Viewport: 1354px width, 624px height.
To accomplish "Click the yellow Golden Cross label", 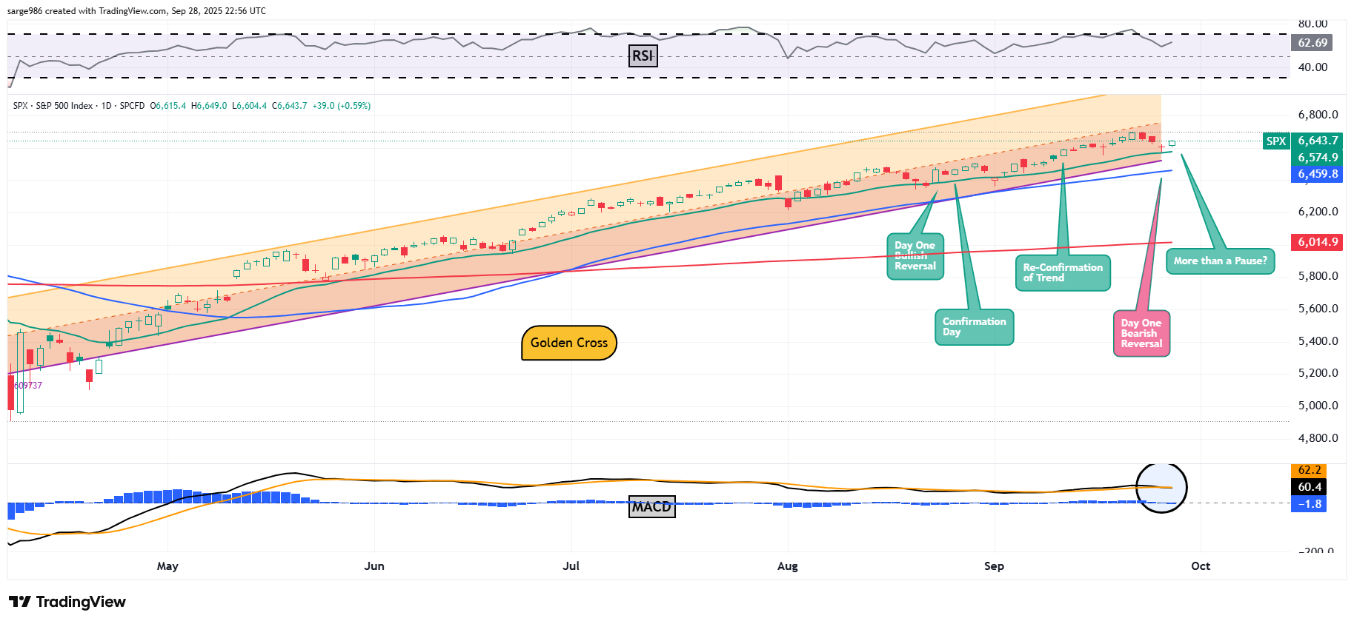I will tap(569, 343).
